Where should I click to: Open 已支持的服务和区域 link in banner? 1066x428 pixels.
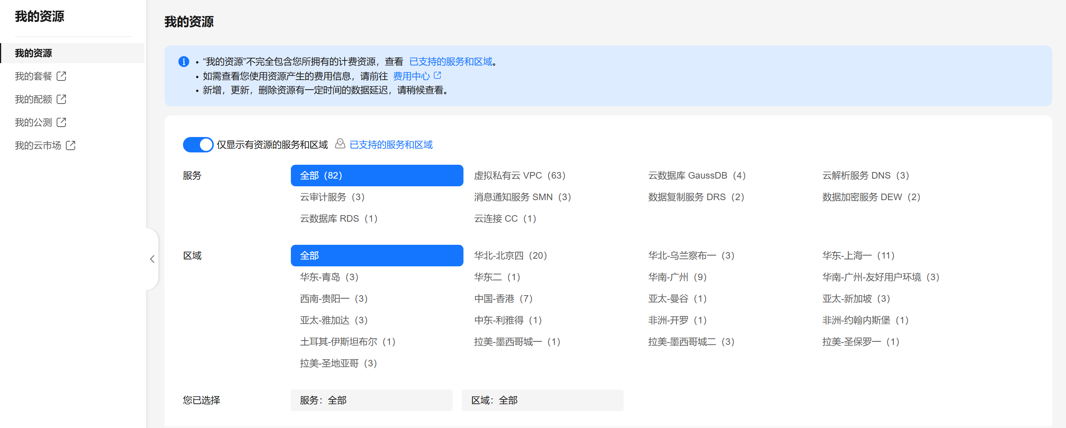(450, 62)
